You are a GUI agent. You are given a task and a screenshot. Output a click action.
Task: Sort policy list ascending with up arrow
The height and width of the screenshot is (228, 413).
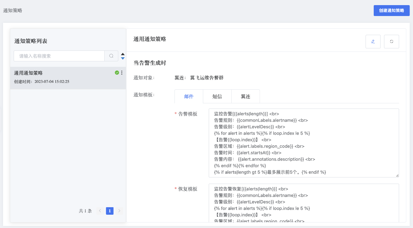click(123, 54)
